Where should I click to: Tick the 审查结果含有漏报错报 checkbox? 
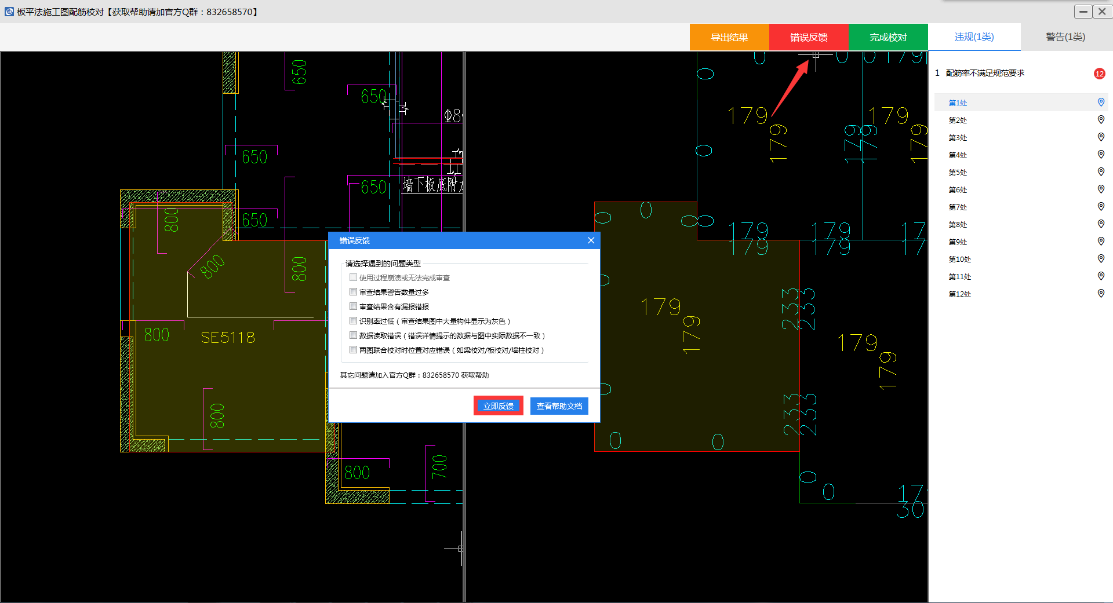coord(353,306)
